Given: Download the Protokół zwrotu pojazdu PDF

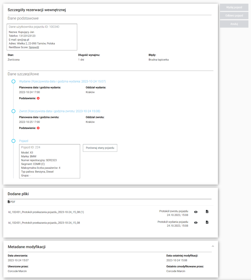Looking at the screenshot, I should tap(207, 212).
